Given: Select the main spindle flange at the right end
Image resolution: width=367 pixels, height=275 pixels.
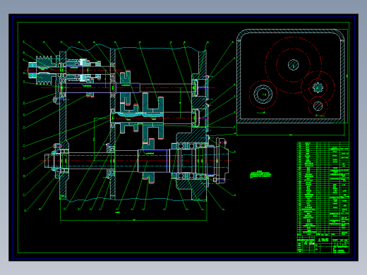Looking at the screenshot, I should point(222,161).
